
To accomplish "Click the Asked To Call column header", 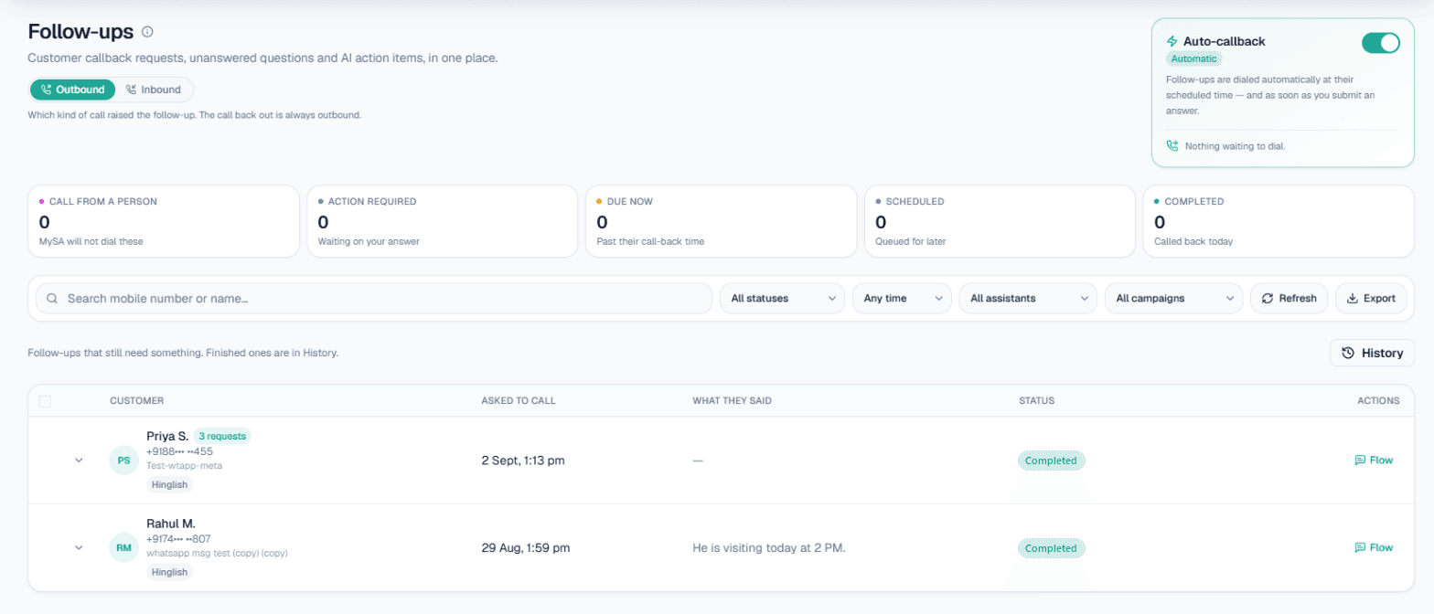I will (519, 400).
